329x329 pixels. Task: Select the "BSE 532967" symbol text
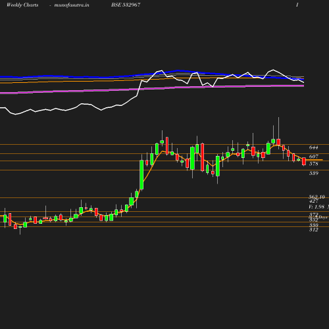coord(126,5)
